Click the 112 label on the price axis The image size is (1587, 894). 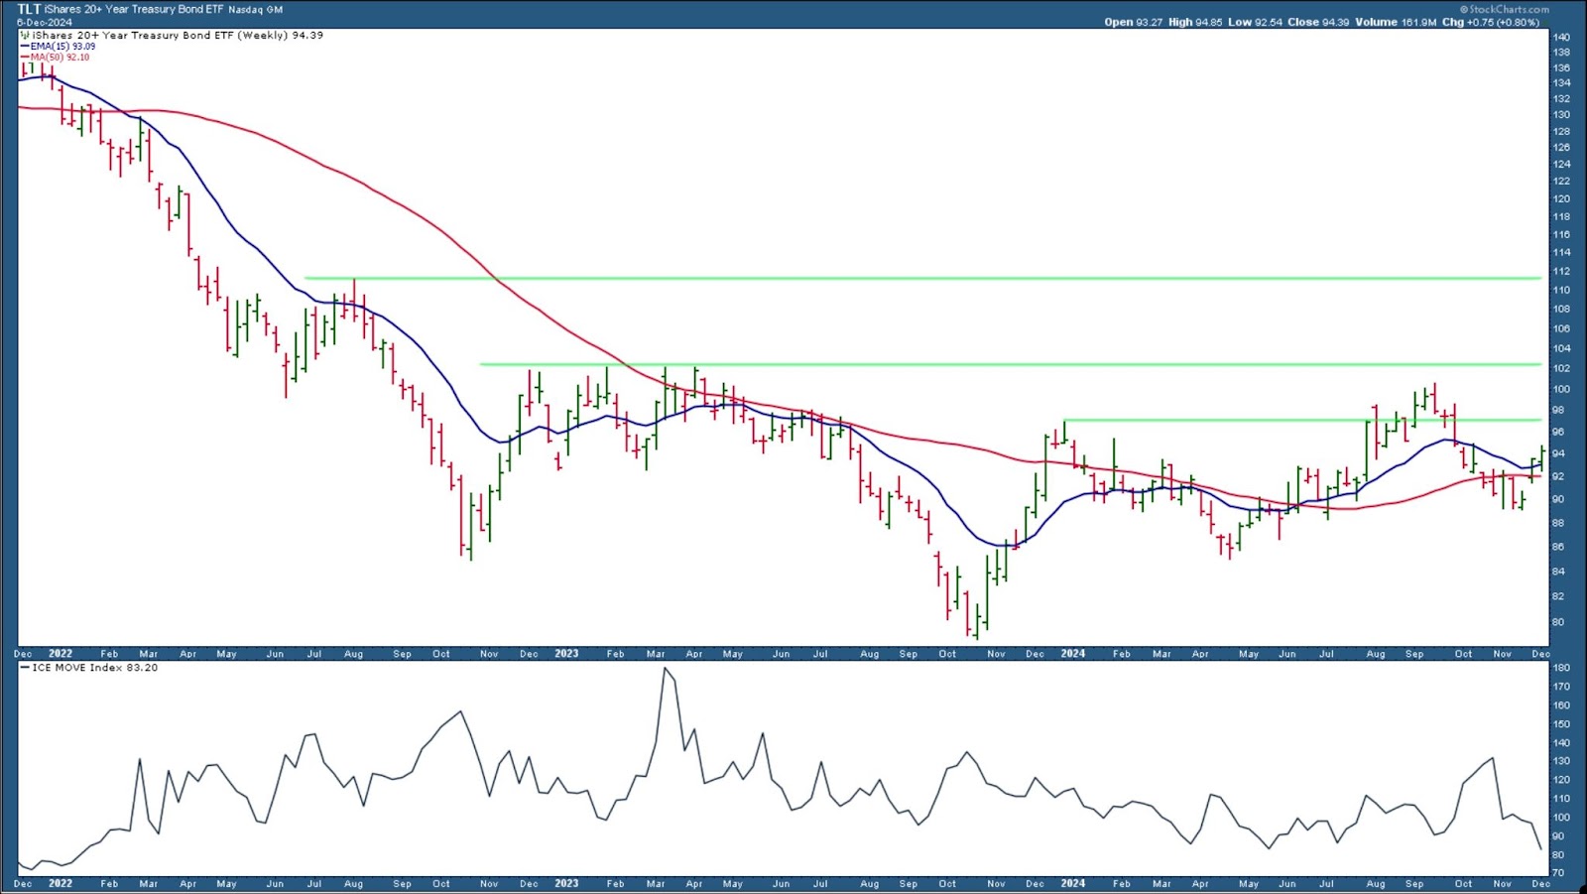click(x=1561, y=272)
